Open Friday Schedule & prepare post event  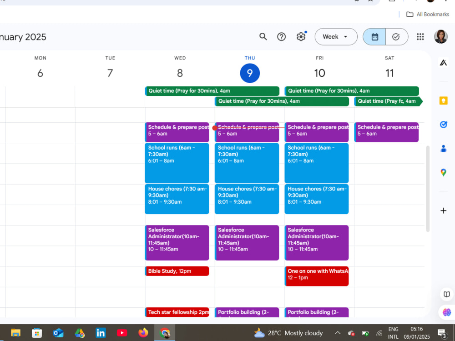[317, 132]
